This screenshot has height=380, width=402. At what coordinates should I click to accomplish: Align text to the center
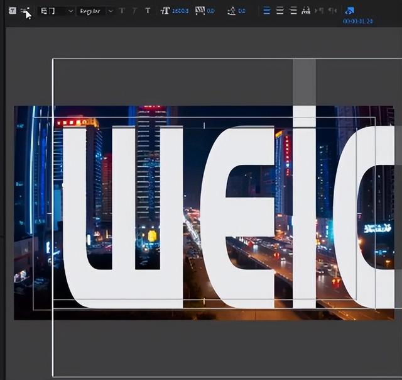[x=280, y=11]
